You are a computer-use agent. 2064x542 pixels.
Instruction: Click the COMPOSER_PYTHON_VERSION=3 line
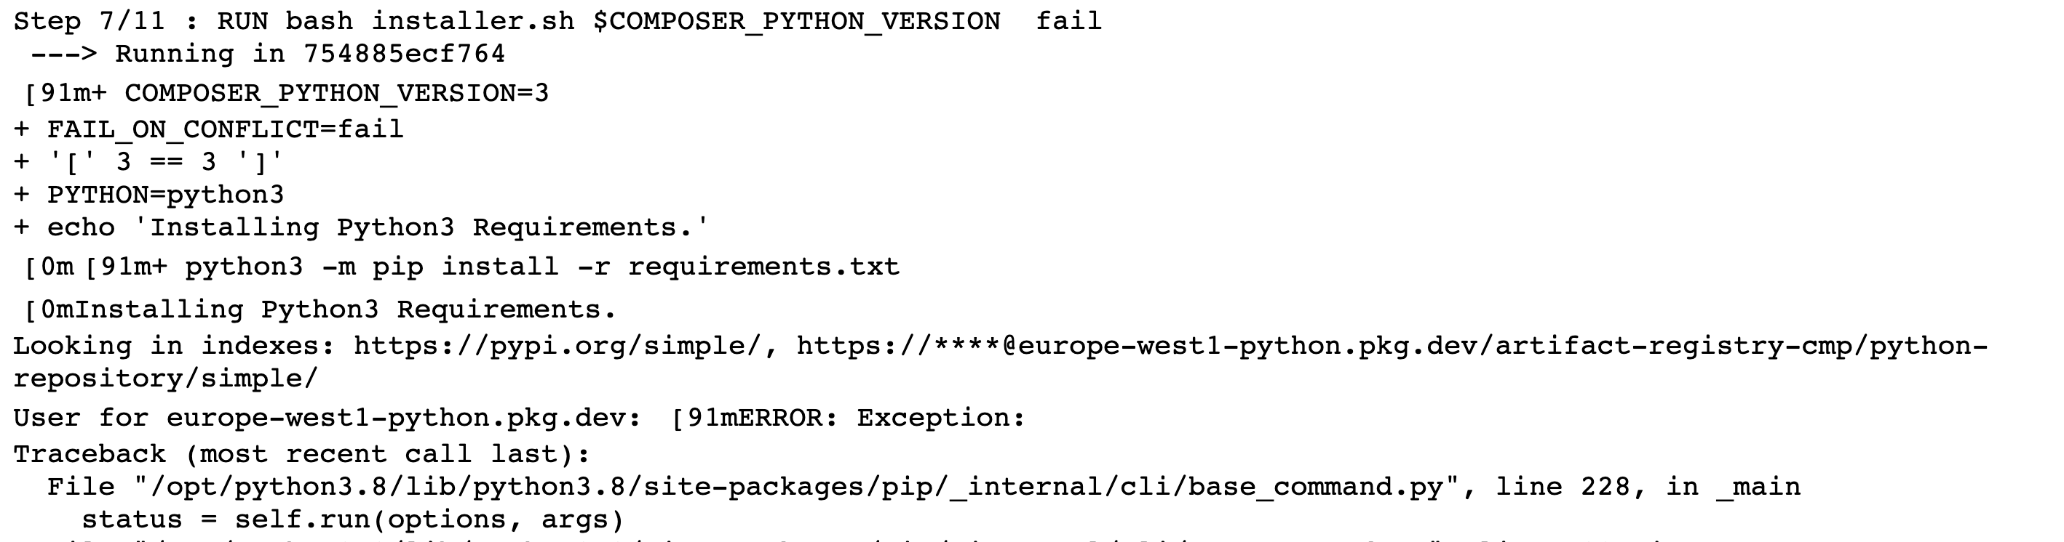(336, 94)
